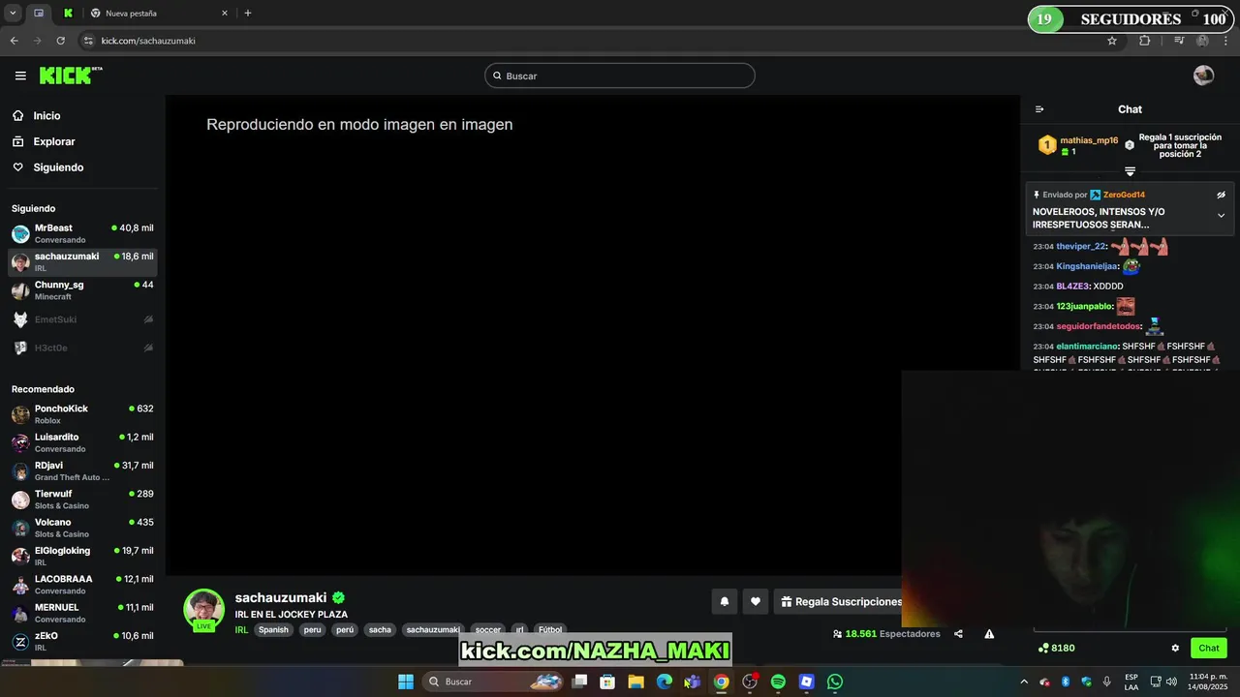The height and width of the screenshot is (697, 1240).
Task: Click the green Chat send button
Action: coord(1208,648)
